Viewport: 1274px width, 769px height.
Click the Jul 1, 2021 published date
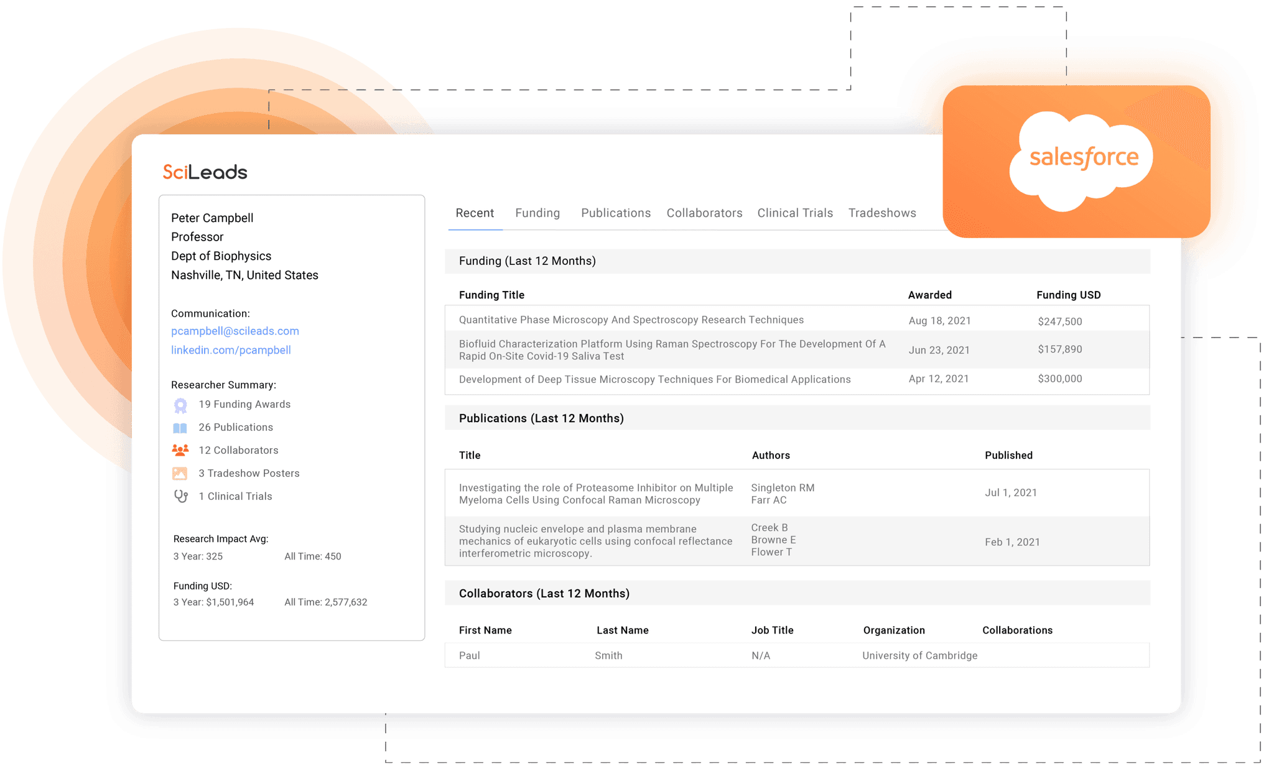(x=1011, y=493)
